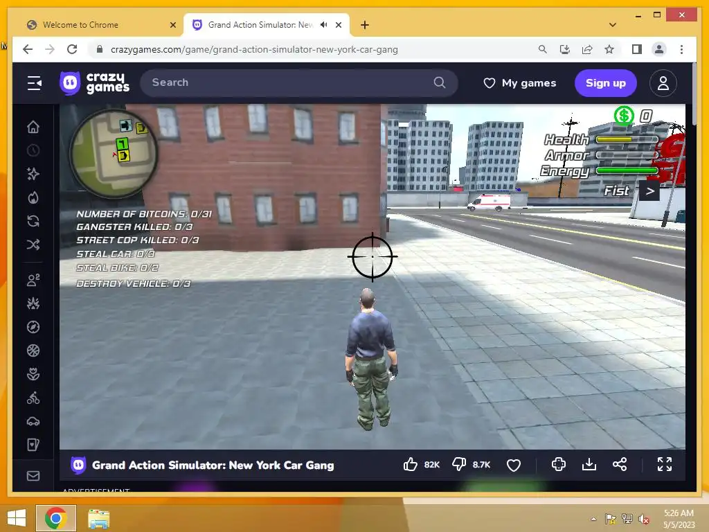Click the install app icon in address bar

pyautogui.click(x=565, y=49)
